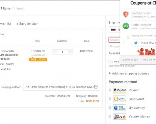Viewport: 156px width, 124px height.
Task: Click the Code Revealer option text
Action: tap(141, 25)
